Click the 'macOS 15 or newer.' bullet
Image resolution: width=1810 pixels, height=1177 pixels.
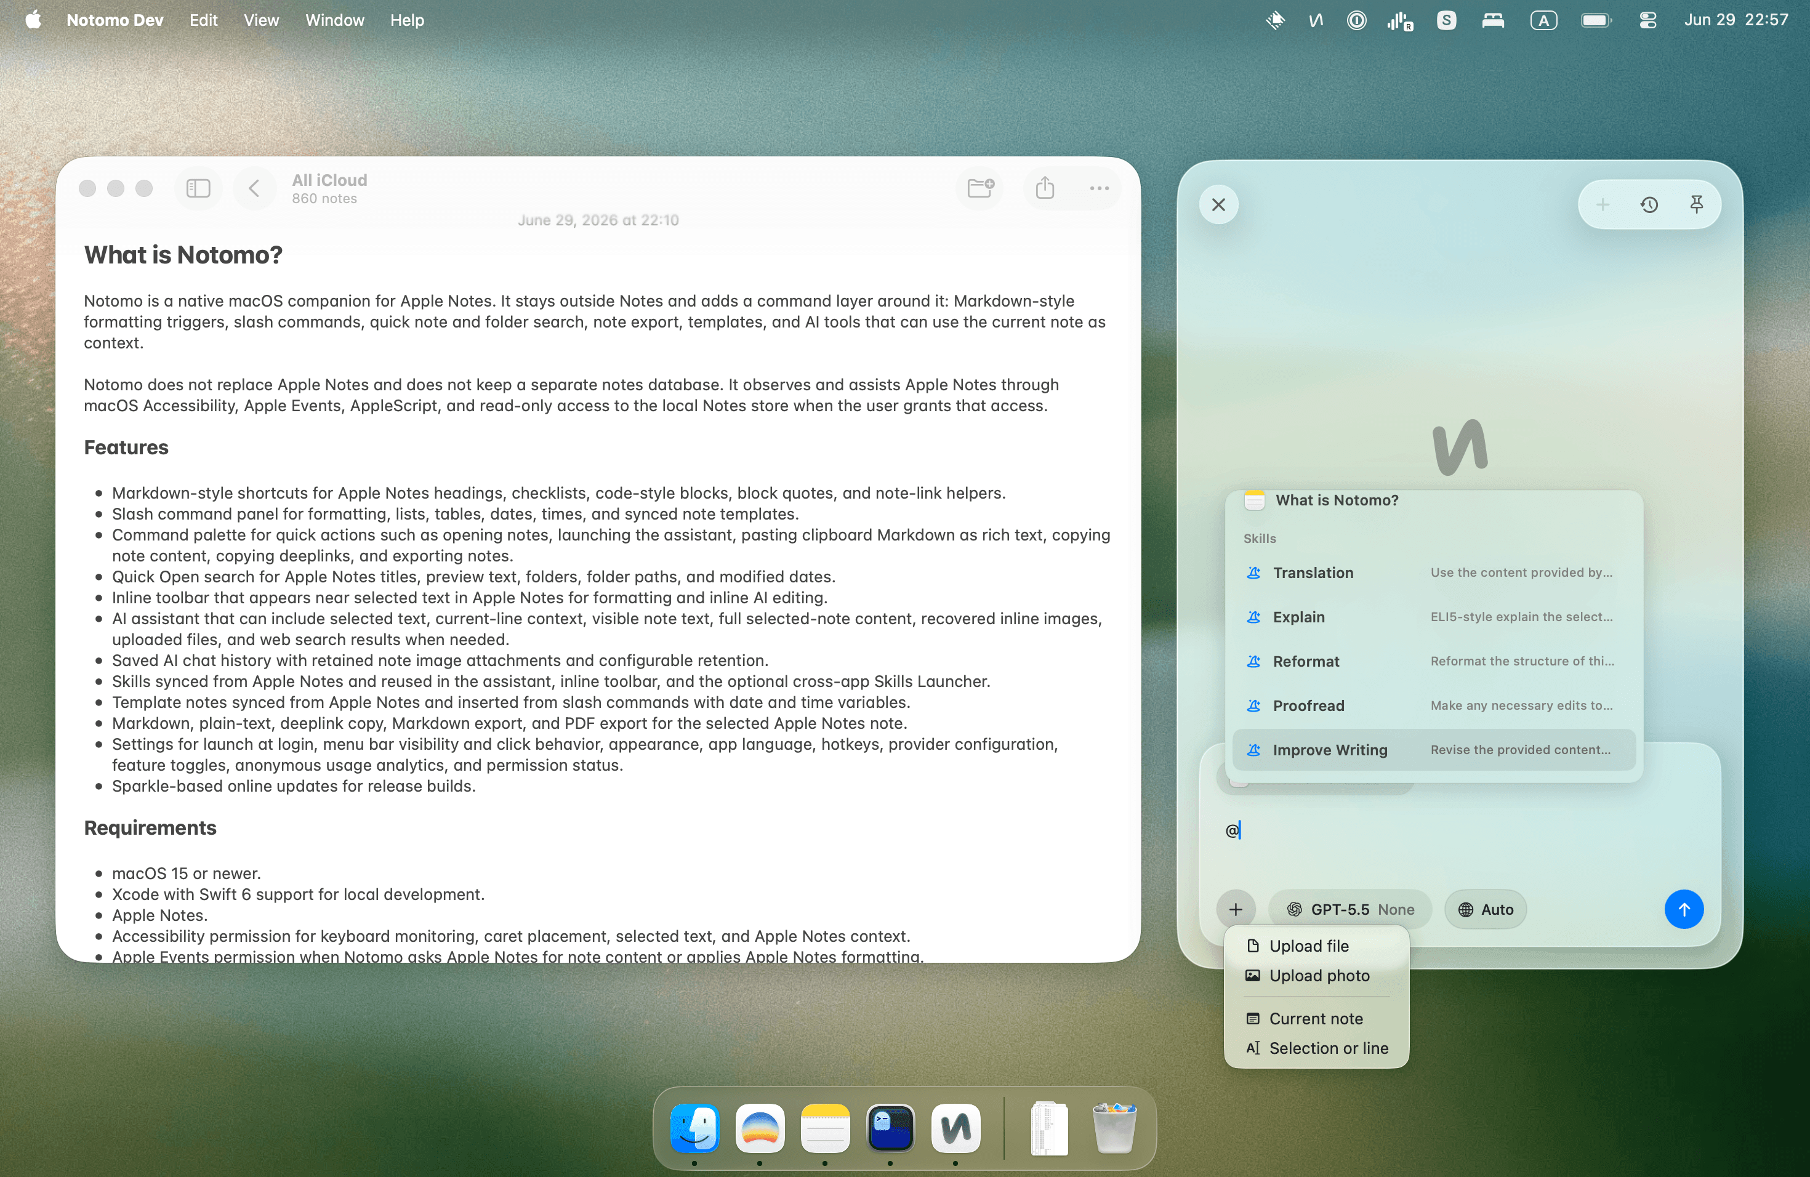pyautogui.click(x=187, y=873)
